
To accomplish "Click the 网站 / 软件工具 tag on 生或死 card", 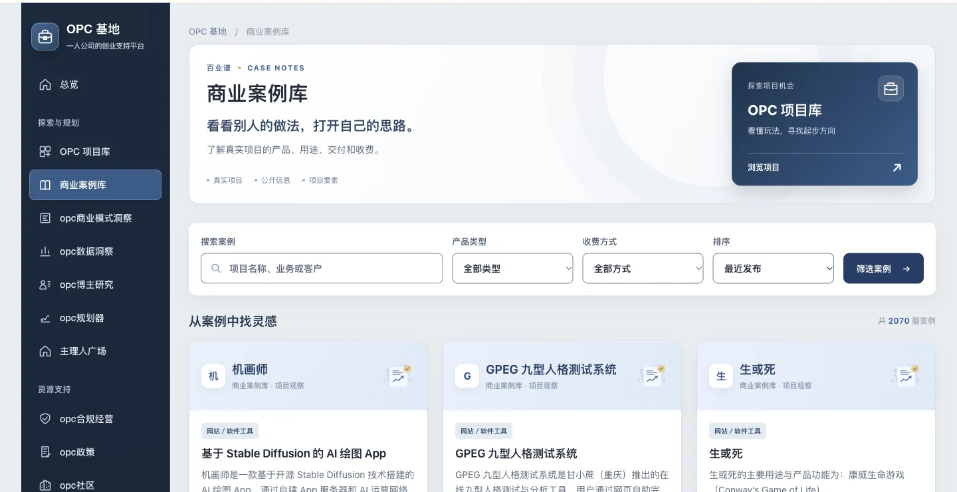I will pos(738,431).
